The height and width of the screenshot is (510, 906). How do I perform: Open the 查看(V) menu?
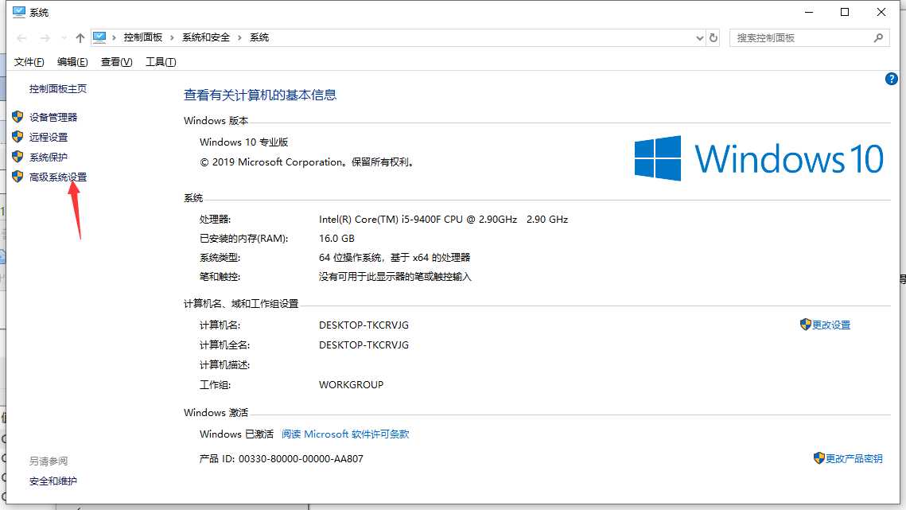(116, 62)
